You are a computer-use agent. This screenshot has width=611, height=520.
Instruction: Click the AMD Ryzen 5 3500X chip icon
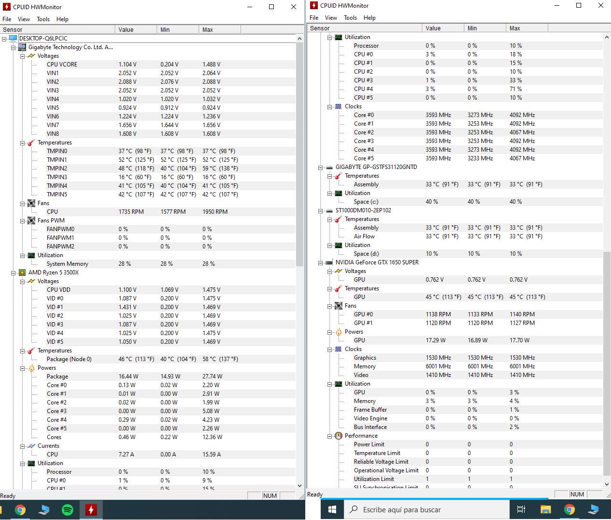coord(22,273)
